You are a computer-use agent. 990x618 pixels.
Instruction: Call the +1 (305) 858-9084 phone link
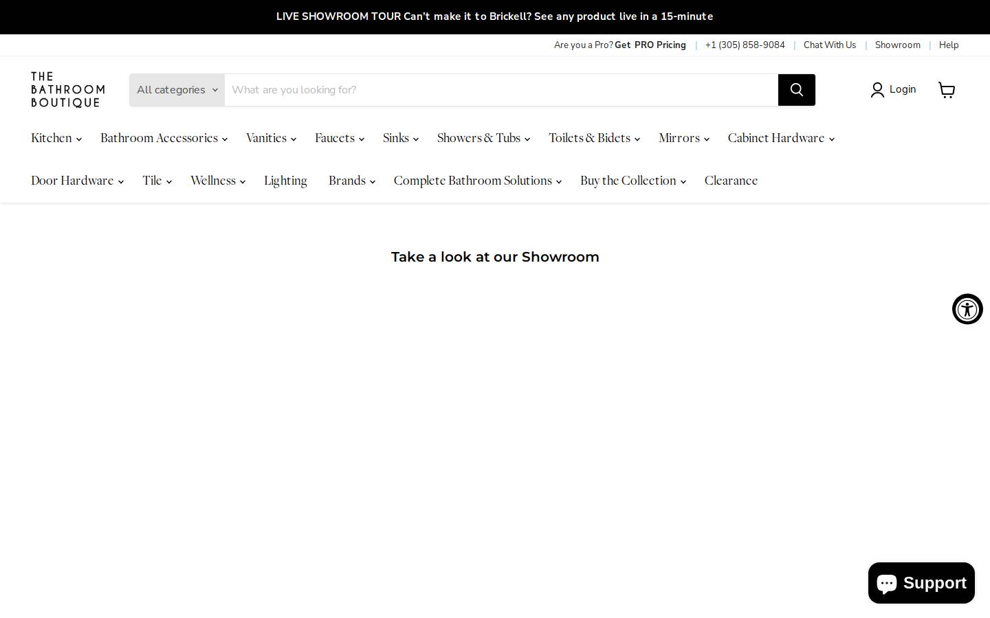[x=745, y=45]
